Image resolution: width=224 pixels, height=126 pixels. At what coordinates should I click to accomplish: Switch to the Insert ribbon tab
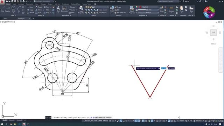14,4
